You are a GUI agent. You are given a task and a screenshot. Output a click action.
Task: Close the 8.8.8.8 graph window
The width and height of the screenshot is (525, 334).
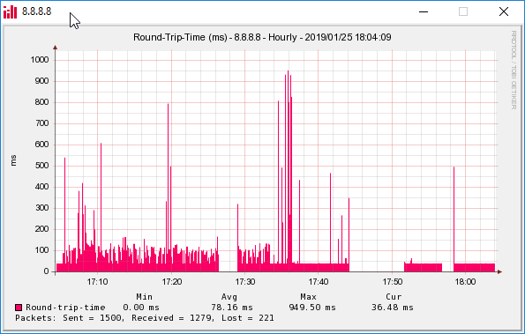click(504, 11)
